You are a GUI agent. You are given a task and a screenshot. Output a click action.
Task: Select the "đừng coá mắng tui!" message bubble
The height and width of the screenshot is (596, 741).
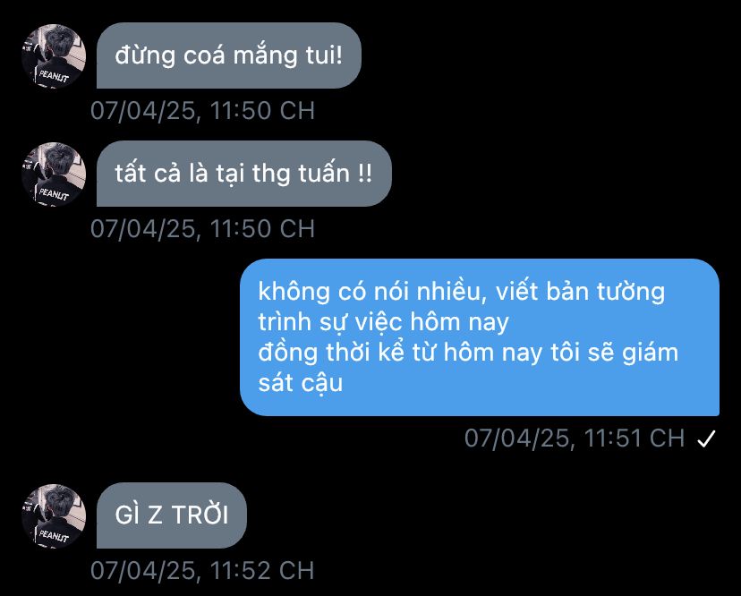point(229,55)
